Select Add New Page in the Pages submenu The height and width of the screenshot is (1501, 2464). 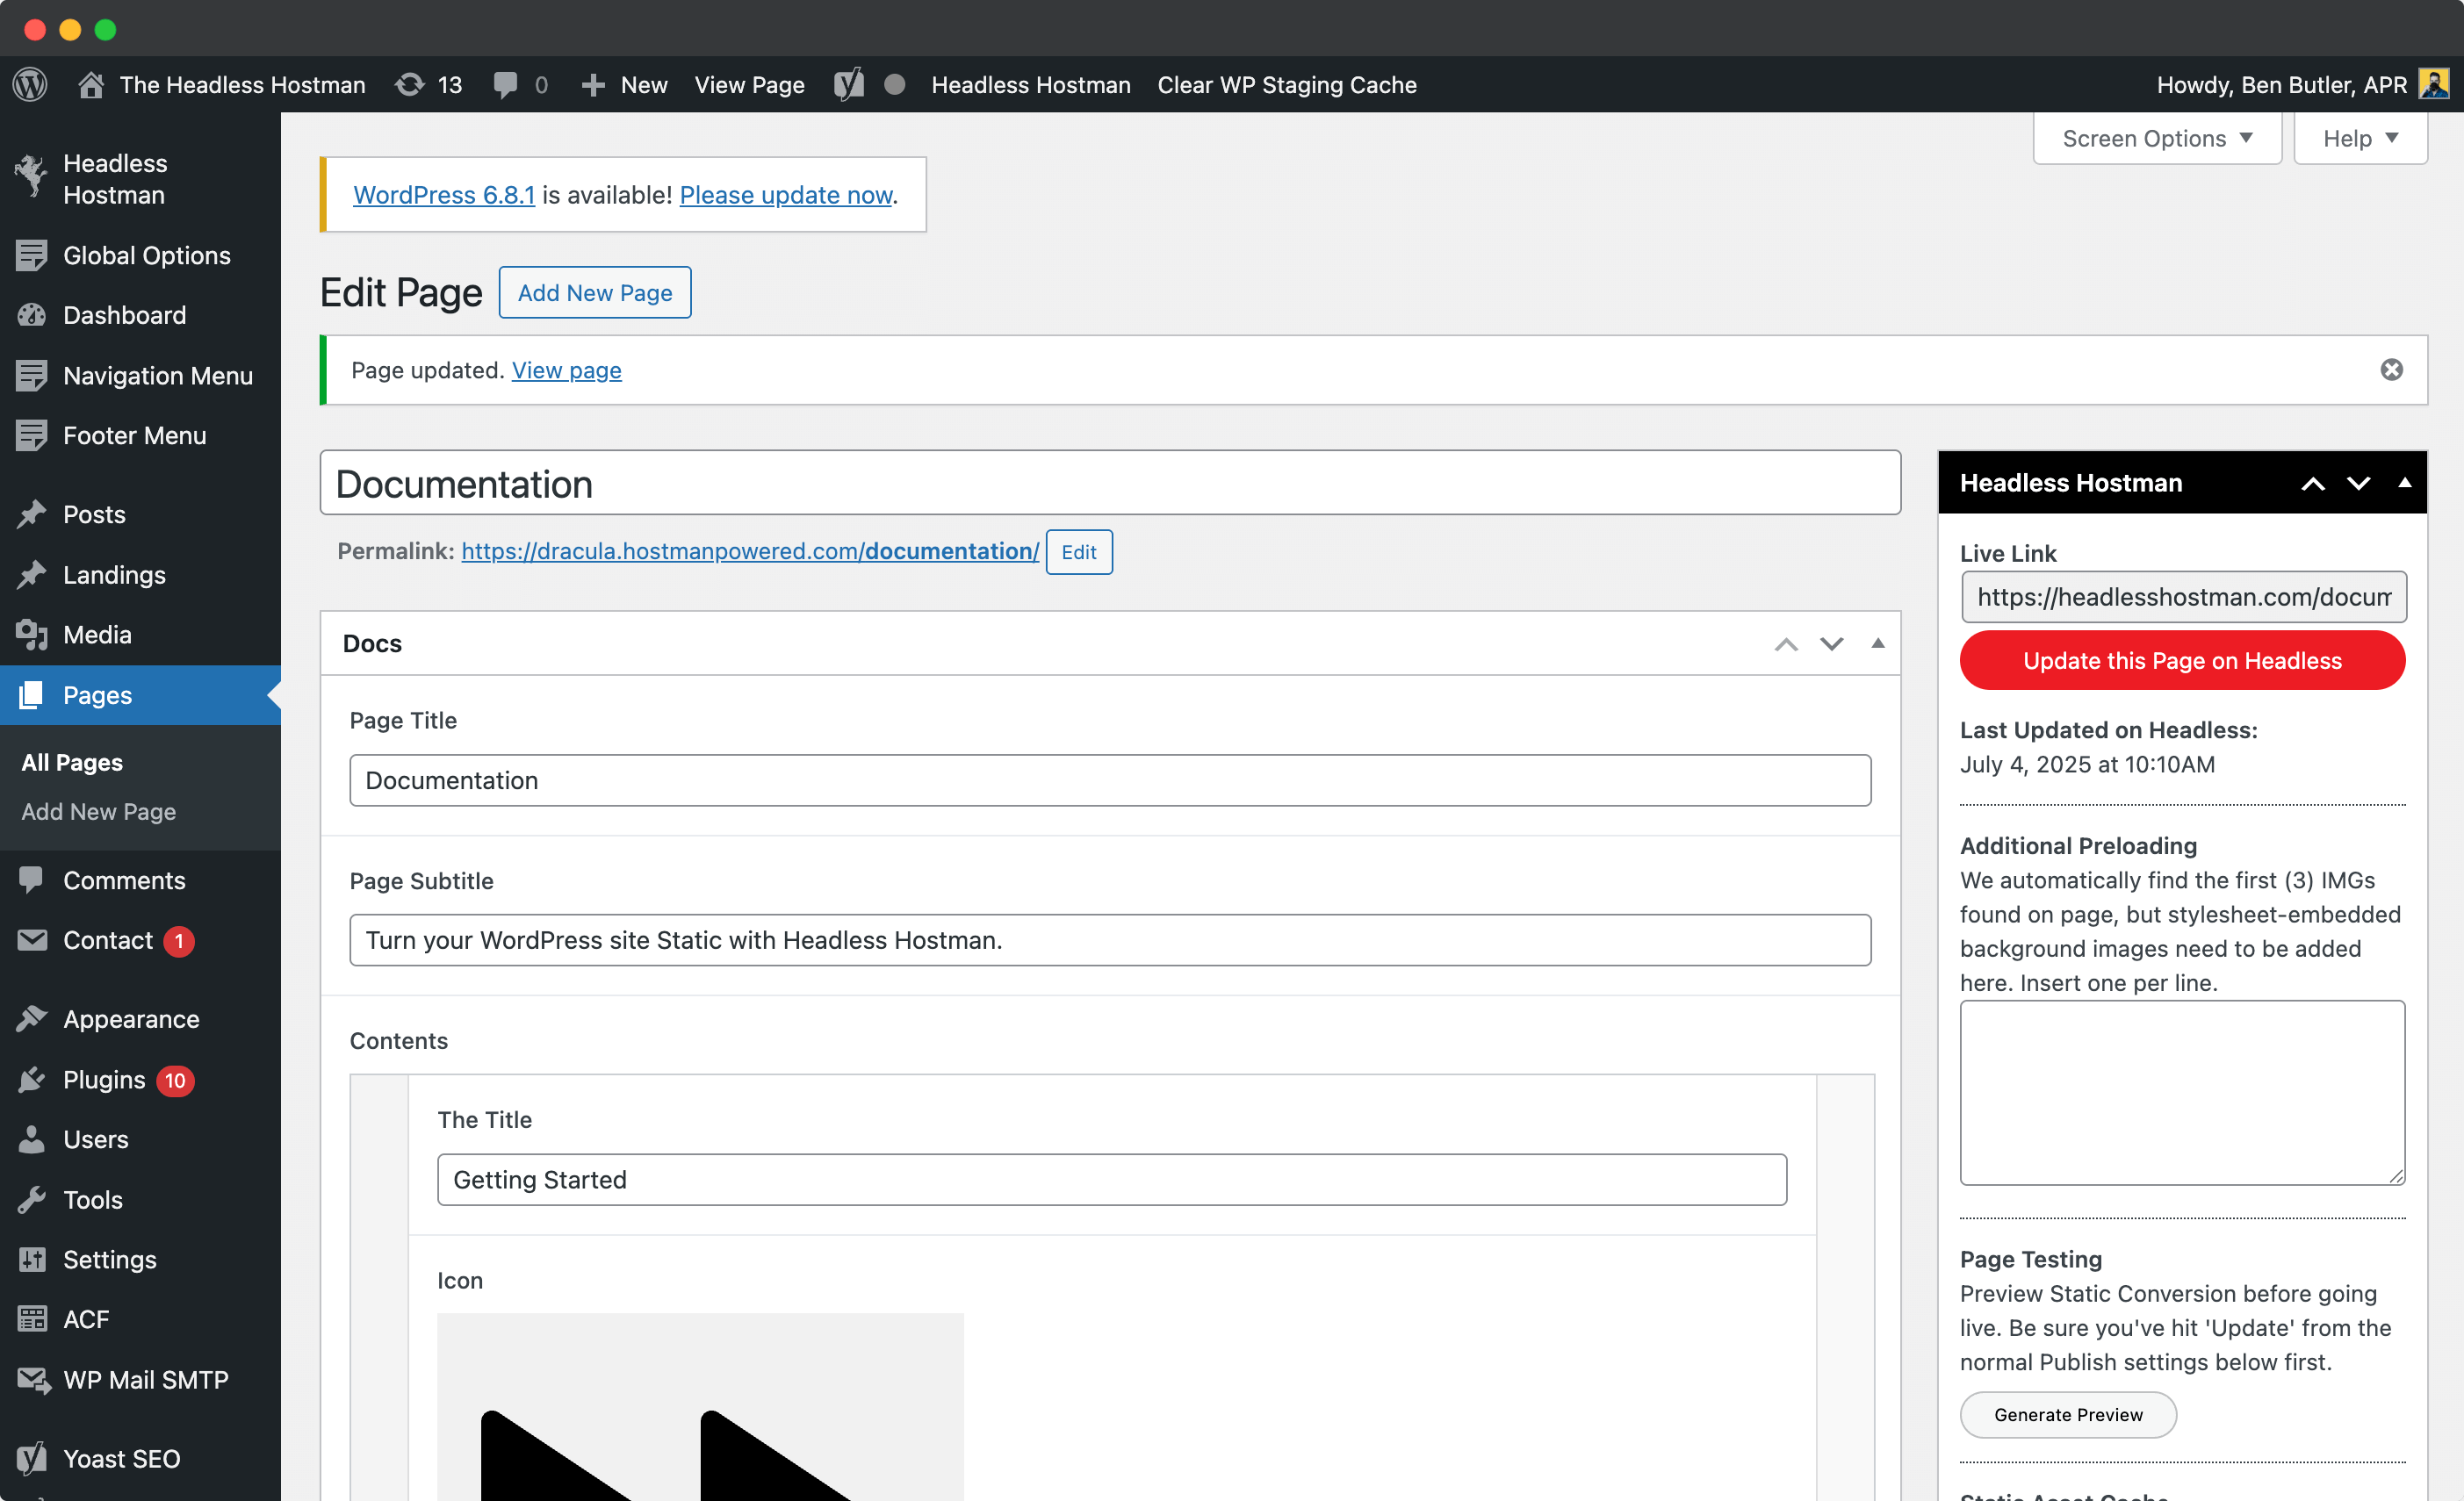click(98, 811)
